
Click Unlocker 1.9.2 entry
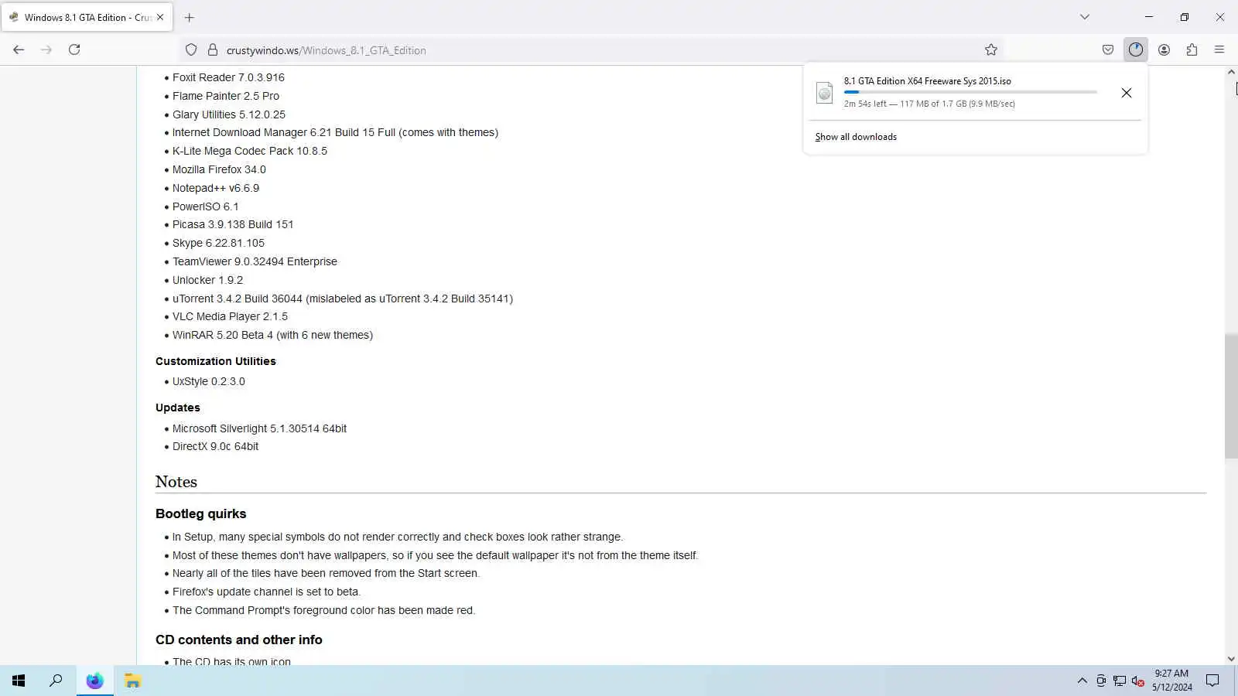[x=207, y=280]
